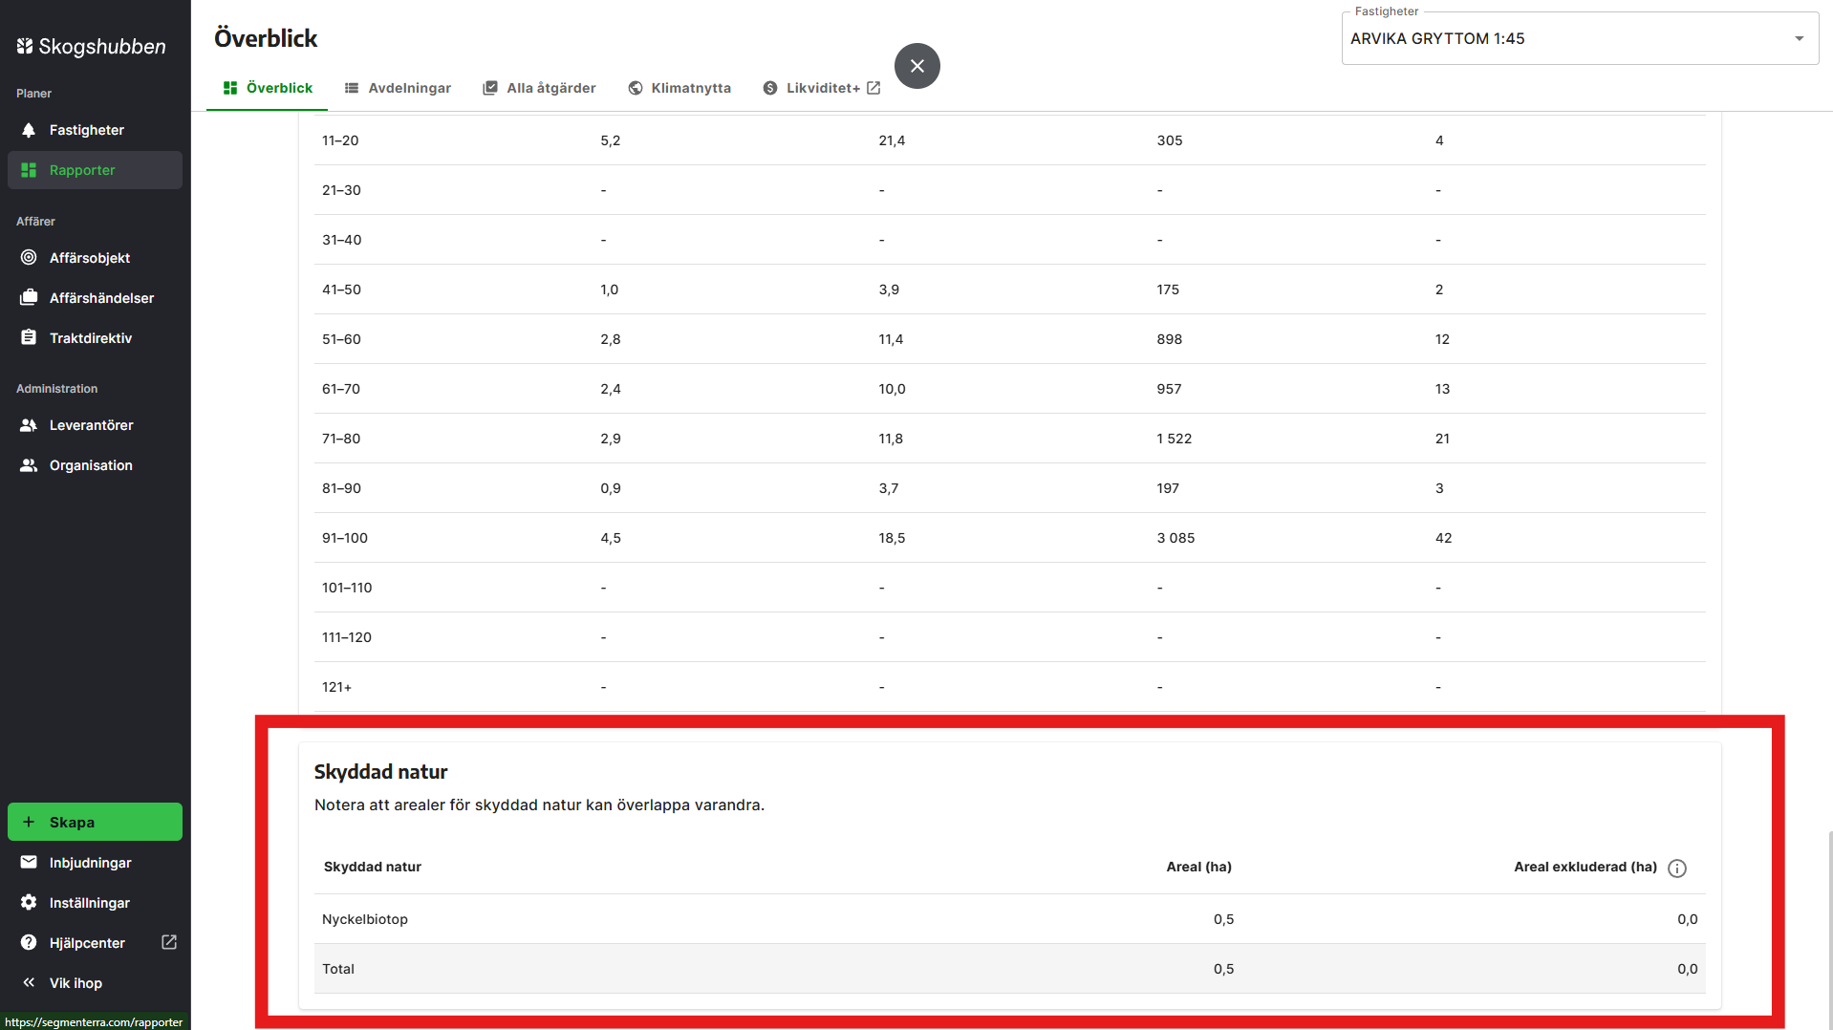Click the Hjälpcenter question mark icon
1833x1030 pixels.
pos(29,943)
